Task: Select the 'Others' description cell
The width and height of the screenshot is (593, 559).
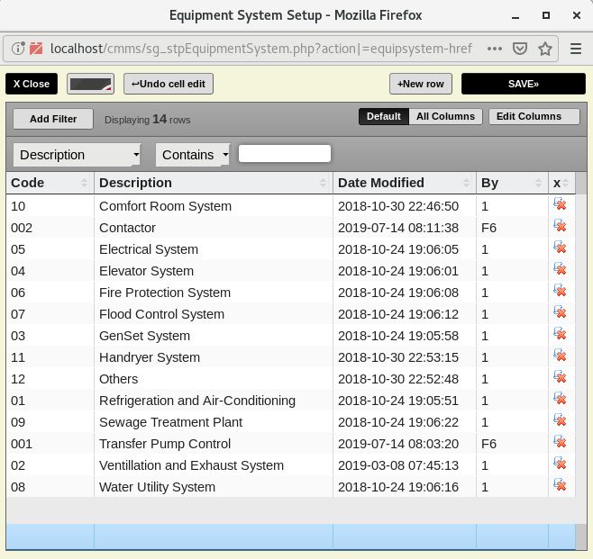Action: 214,378
